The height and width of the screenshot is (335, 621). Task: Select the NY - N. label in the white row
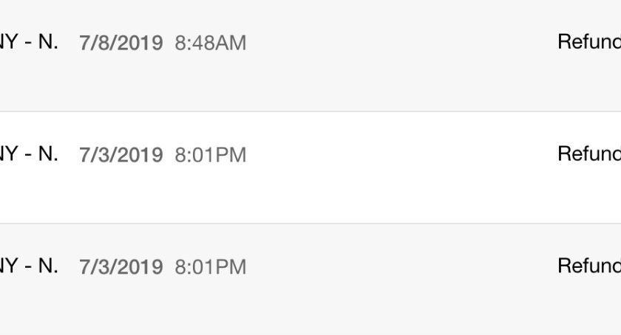tap(29, 153)
